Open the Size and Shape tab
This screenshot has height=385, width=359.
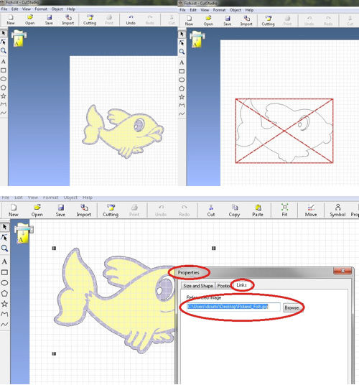198,286
